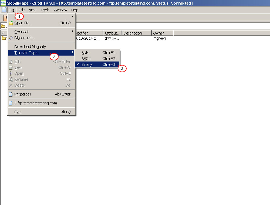Image resolution: width=270 pixels, height=205 pixels.
Task: Click the Edit pencil icon
Action: coord(11,61)
